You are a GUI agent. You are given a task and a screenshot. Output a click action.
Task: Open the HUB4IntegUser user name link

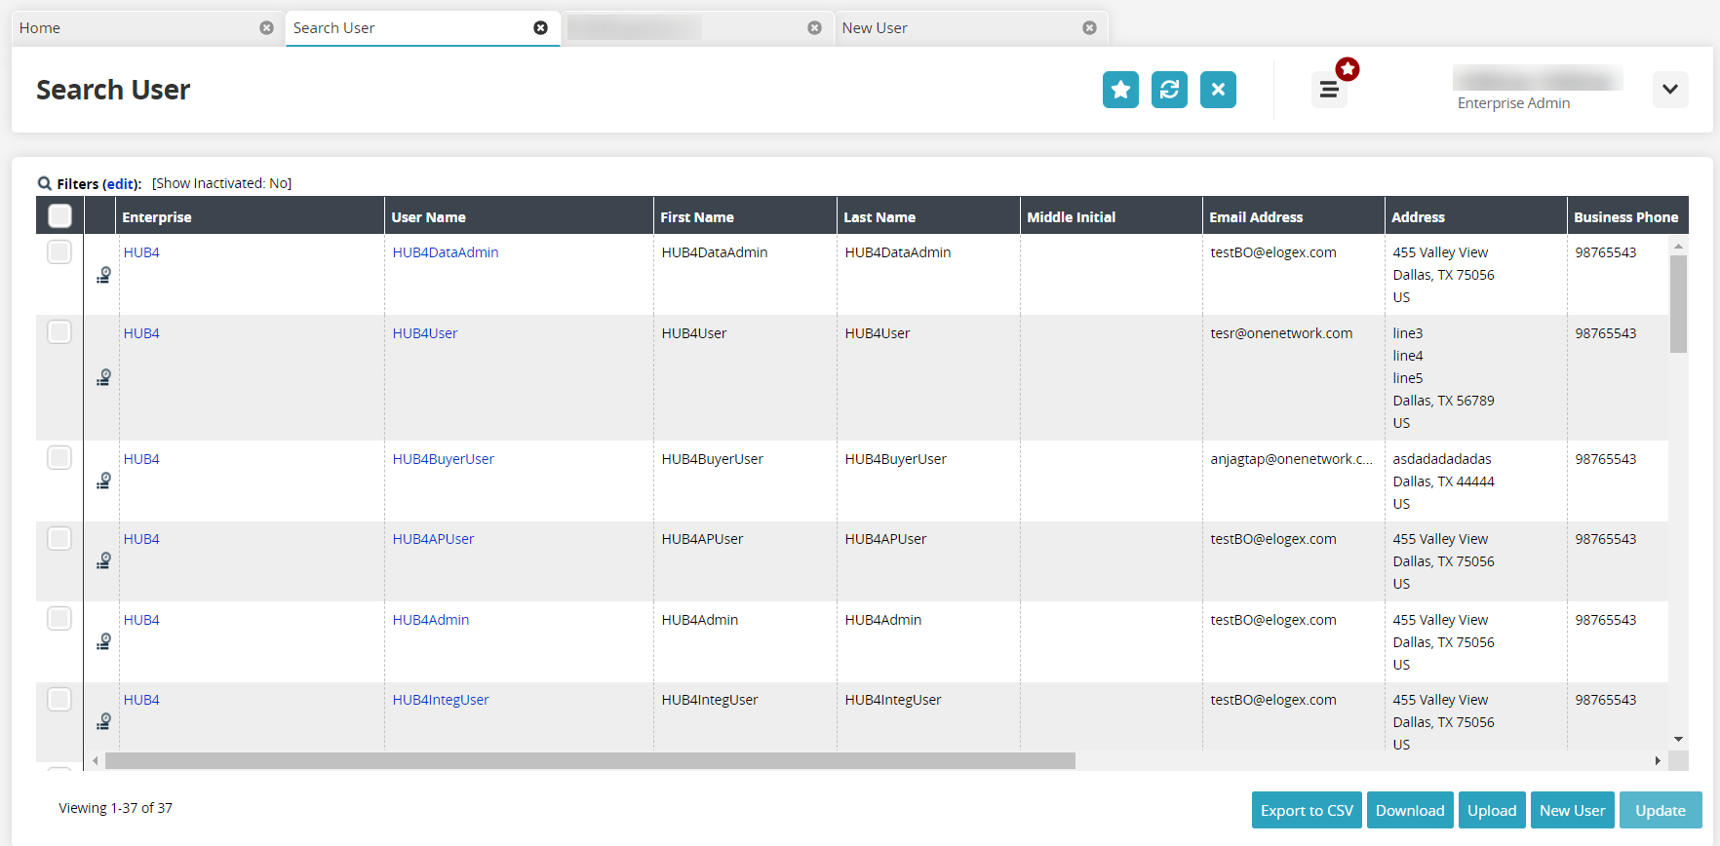[441, 700]
